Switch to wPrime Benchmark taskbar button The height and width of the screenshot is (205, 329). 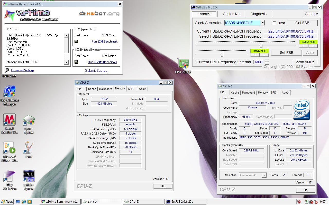(x=60, y=202)
